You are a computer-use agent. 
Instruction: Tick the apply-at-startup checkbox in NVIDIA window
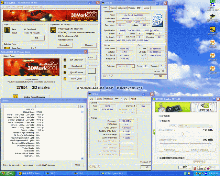coord(158,158)
